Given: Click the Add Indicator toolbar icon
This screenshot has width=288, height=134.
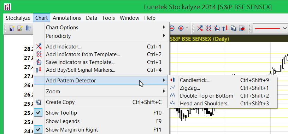Looking at the screenshot, I should [200, 28].
